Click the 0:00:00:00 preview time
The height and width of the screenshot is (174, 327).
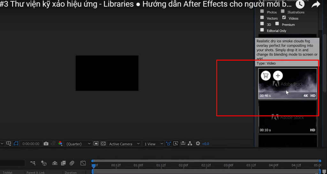tap(31, 144)
